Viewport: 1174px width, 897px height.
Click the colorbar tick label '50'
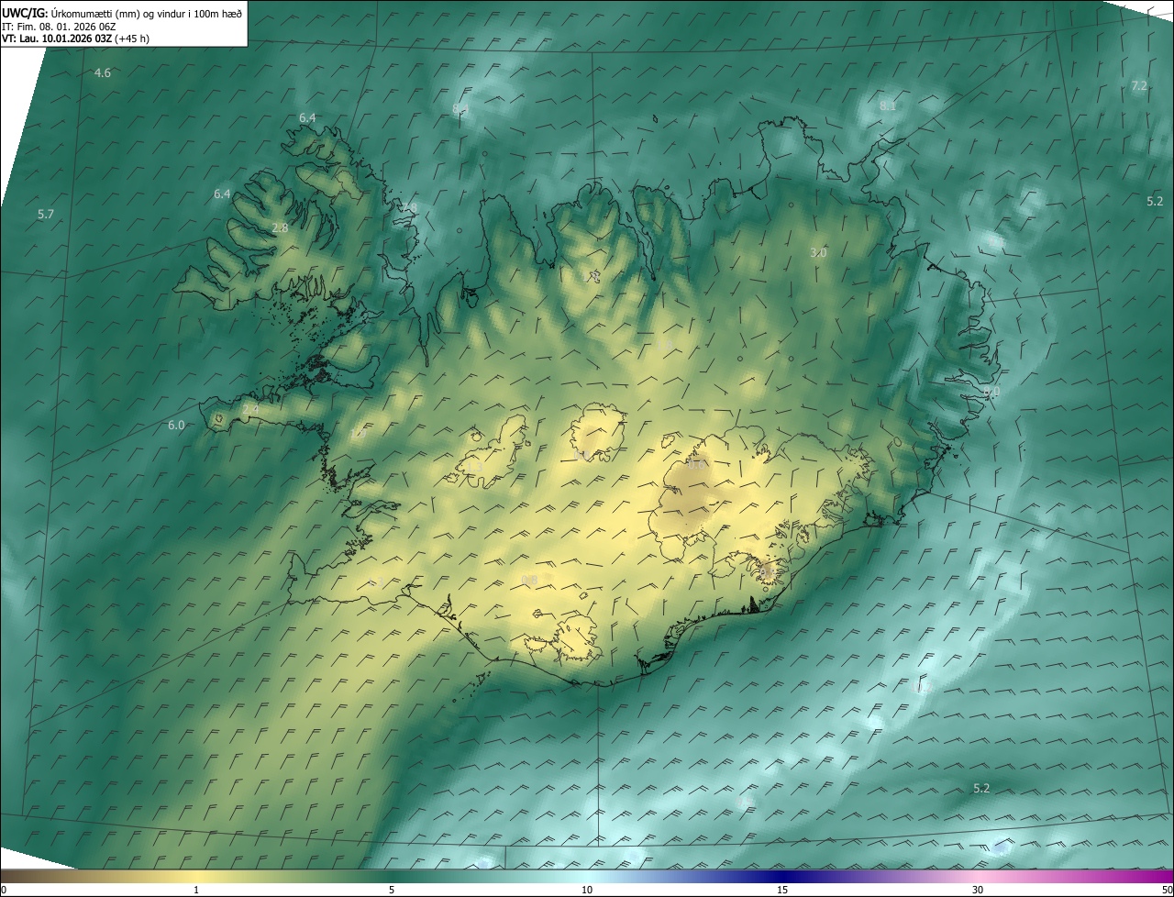coord(1166,890)
